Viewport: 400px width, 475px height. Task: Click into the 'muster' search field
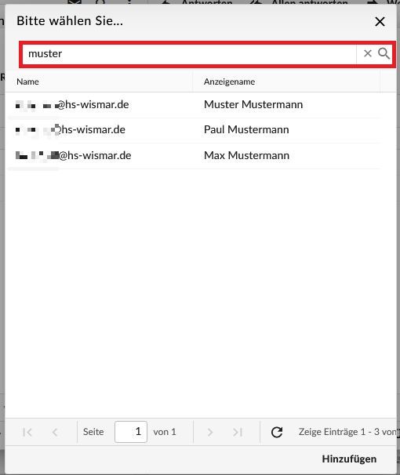click(x=189, y=54)
